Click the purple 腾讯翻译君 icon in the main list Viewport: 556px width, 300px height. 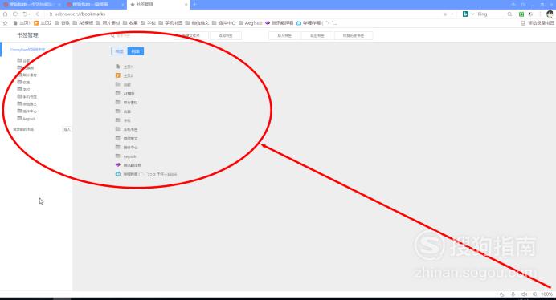pyautogui.click(x=118, y=165)
